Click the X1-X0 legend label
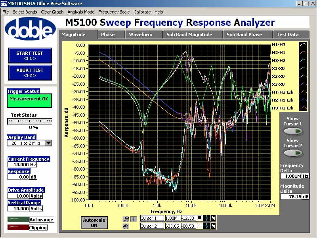The height and width of the screenshot is (238, 317). point(278,68)
